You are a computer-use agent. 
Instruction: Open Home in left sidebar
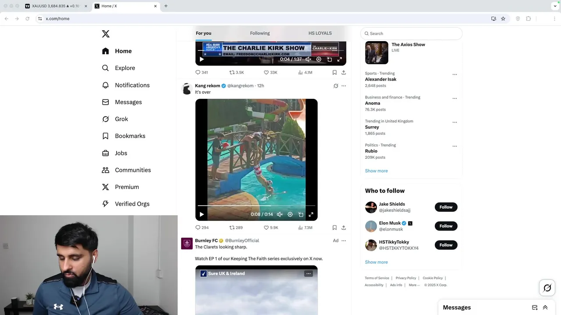click(117, 51)
